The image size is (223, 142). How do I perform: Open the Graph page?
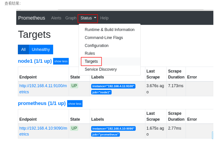pyautogui.click(x=71, y=18)
